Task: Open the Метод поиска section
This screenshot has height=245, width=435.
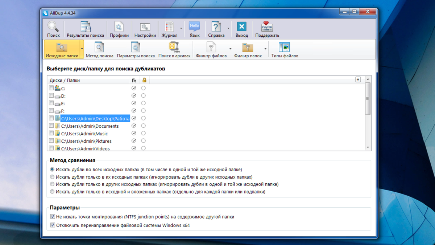Action: pyautogui.click(x=99, y=49)
